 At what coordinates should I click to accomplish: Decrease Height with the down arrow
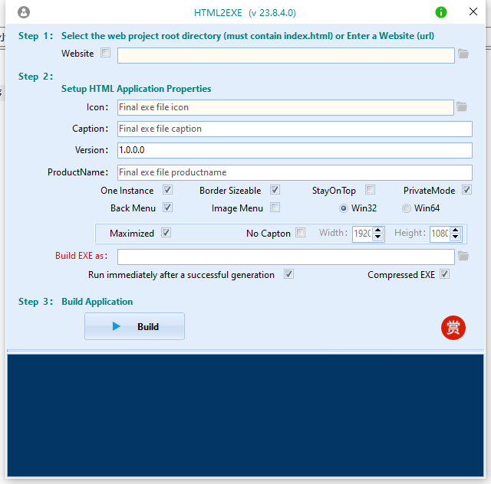pos(456,237)
